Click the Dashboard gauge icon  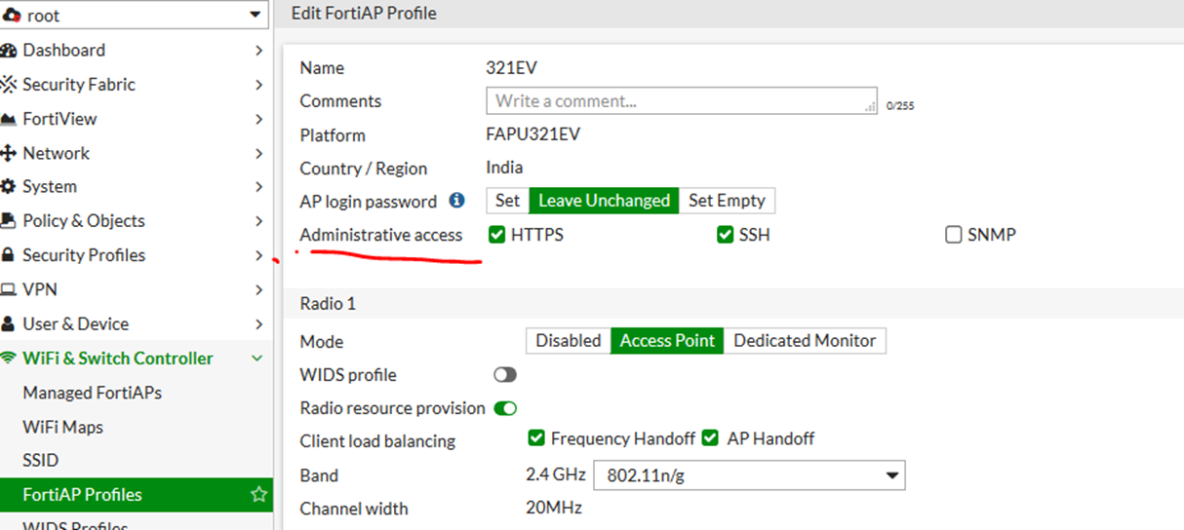point(9,51)
